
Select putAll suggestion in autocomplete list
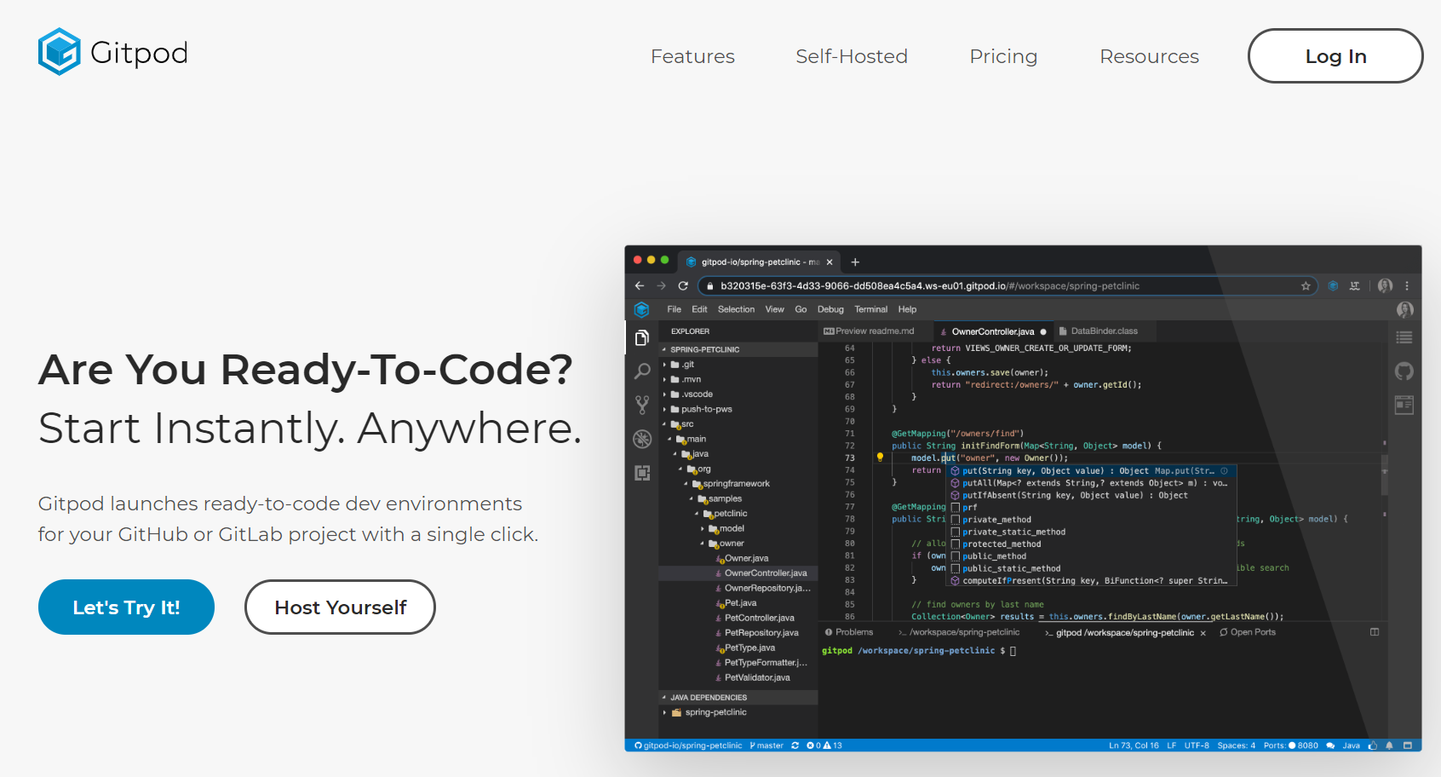click(1090, 483)
